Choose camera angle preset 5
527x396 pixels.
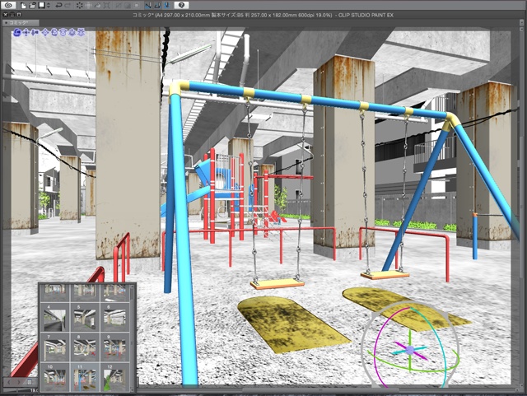(85, 317)
